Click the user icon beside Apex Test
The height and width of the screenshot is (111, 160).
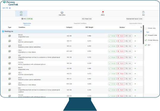coord(10,8)
